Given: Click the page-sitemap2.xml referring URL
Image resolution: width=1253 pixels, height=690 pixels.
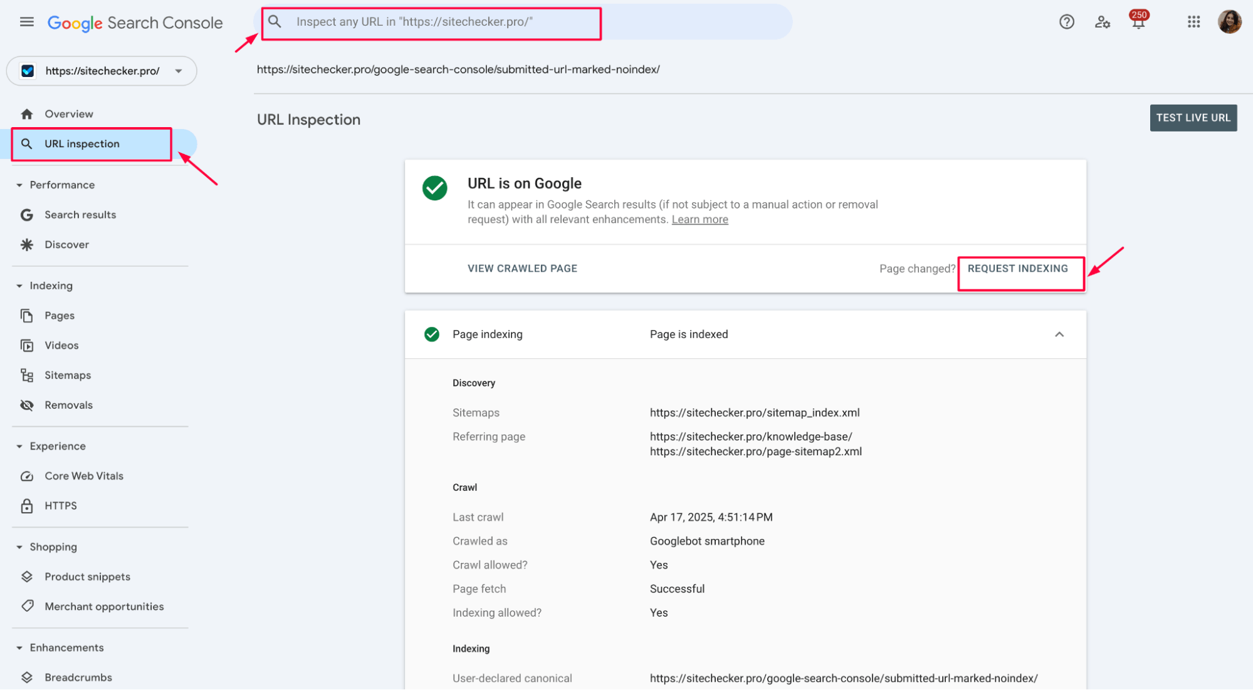Looking at the screenshot, I should point(756,451).
